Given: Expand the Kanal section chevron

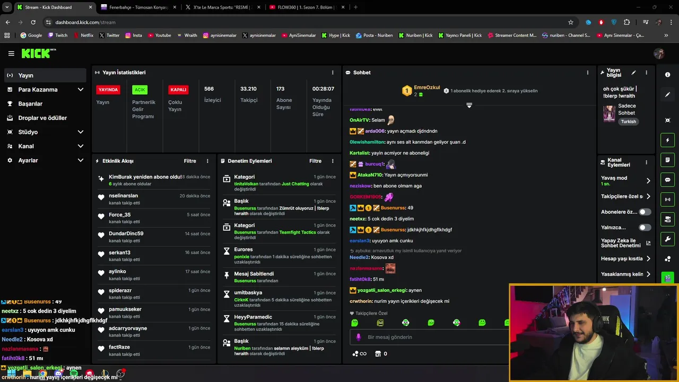Looking at the screenshot, I should coord(81,146).
